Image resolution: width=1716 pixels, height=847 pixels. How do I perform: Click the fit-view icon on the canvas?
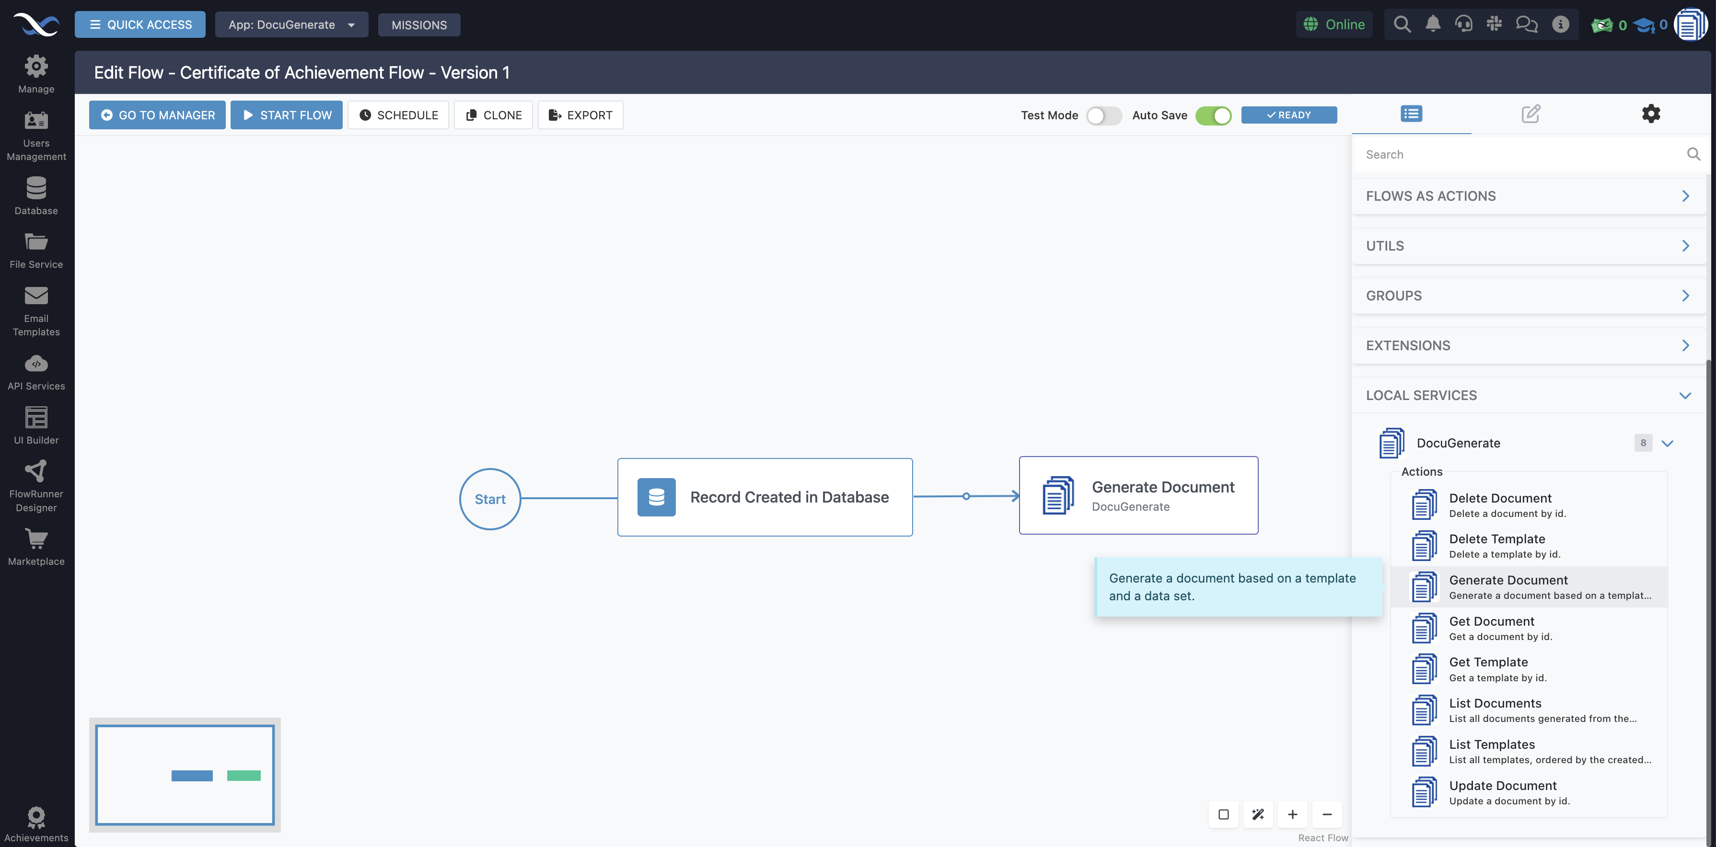(1223, 814)
